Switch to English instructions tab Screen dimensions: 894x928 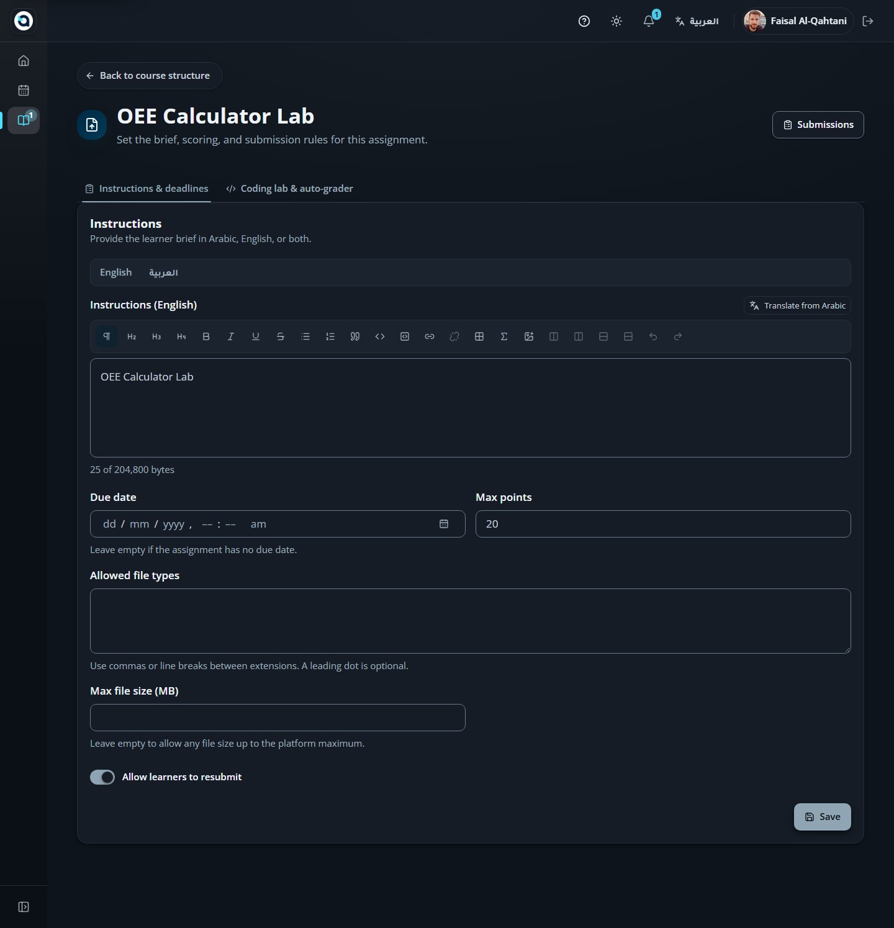pos(116,273)
